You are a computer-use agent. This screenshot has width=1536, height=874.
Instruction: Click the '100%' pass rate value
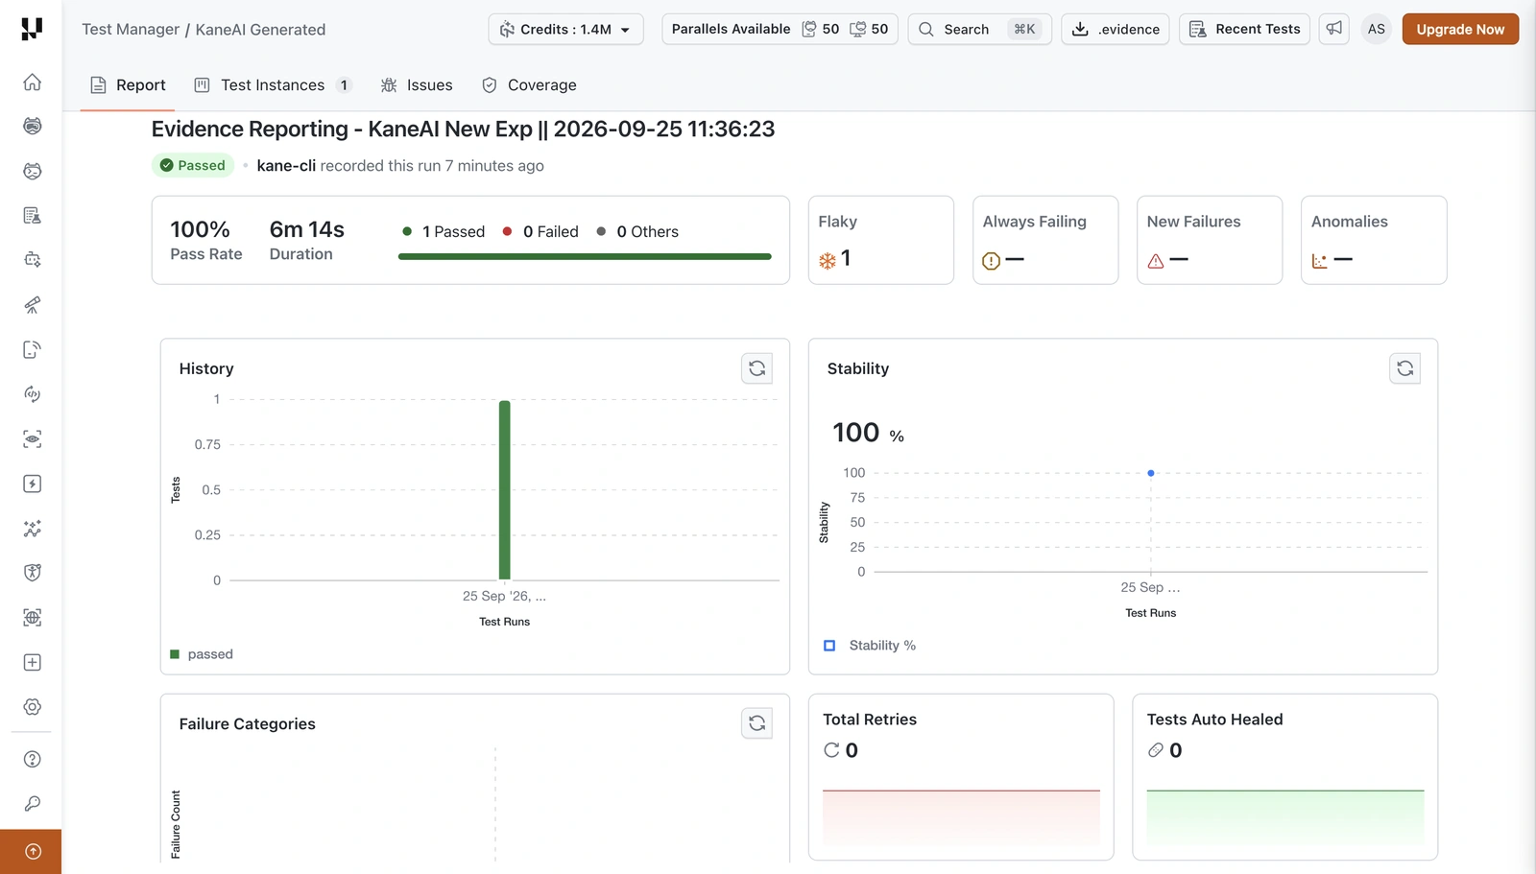(x=200, y=229)
